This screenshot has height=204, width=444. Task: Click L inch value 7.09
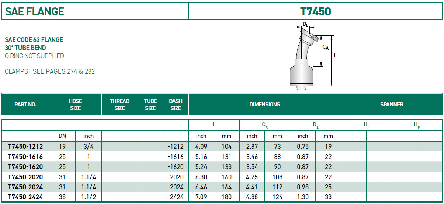click(201, 197)
